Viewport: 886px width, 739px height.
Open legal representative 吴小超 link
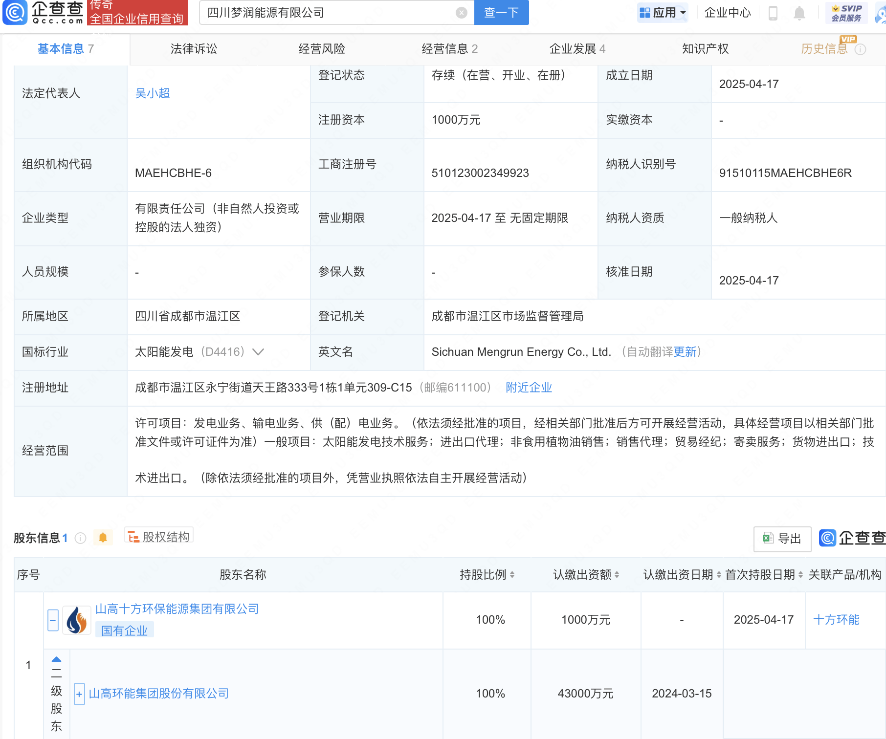point(153,93)
